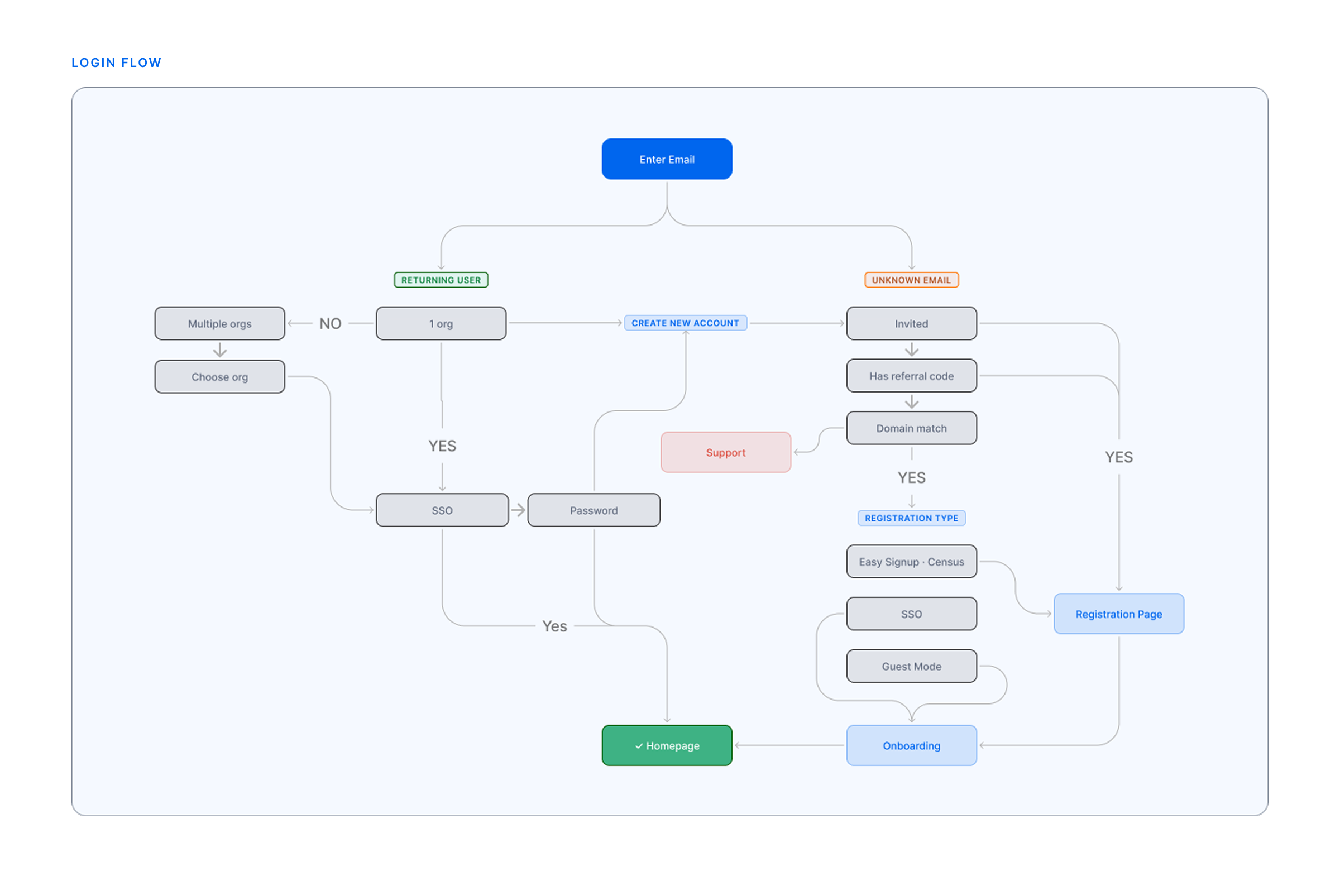Select the UNKNOWN EMAIL orange tag

point(911,280)
